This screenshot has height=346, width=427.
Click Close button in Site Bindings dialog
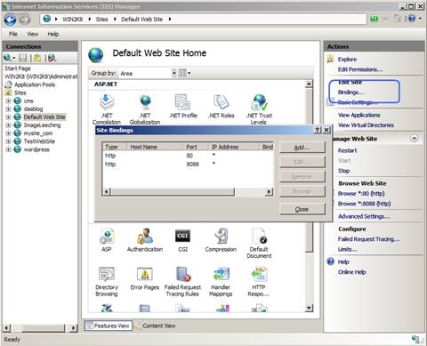click(x=302, y=209)
